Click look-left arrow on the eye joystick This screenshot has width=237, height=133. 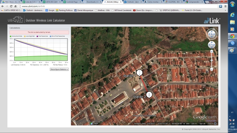(209, 34)
